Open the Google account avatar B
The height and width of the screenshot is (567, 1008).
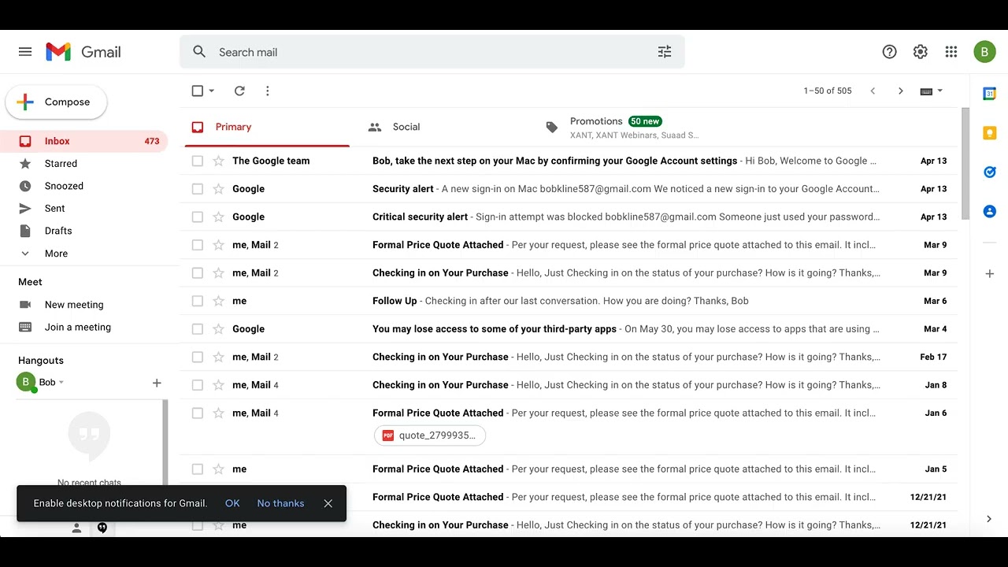(x=984, y=52)
